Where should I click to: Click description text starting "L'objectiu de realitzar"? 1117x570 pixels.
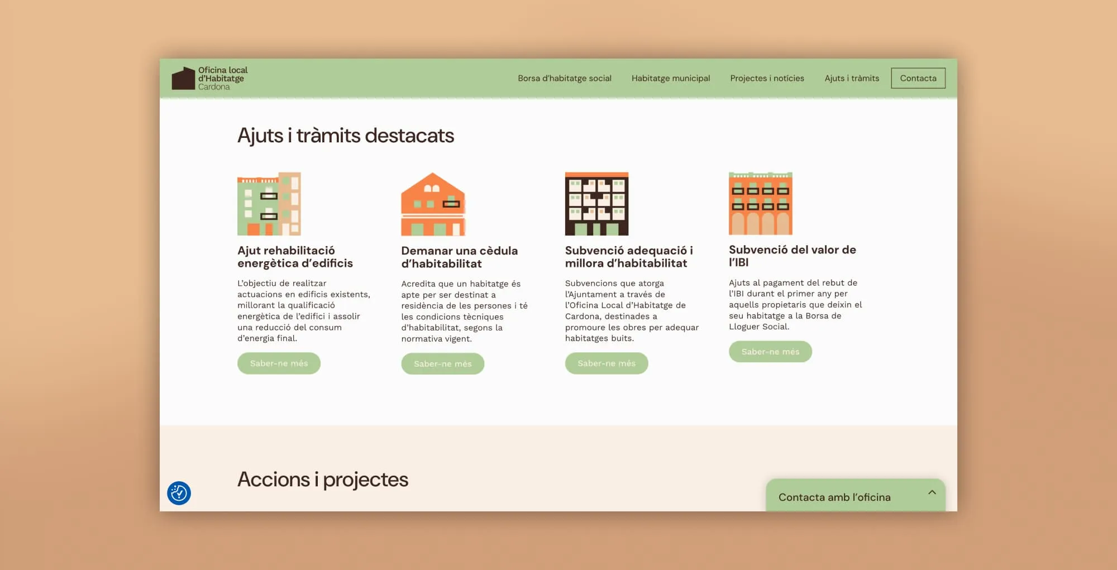(304, 311)
